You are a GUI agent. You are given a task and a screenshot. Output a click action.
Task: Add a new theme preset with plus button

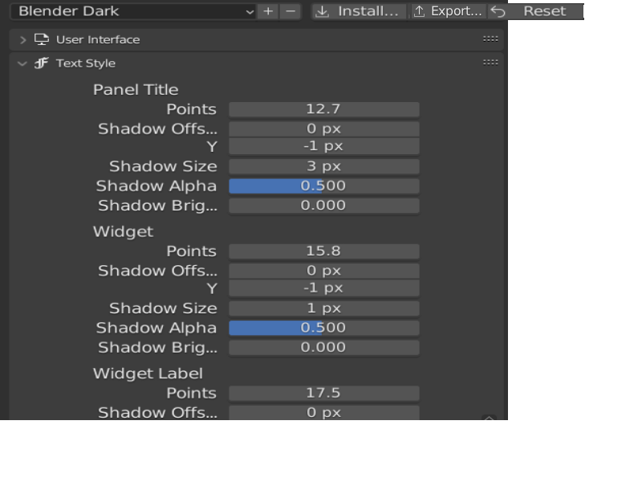click(x=268, y=11)
